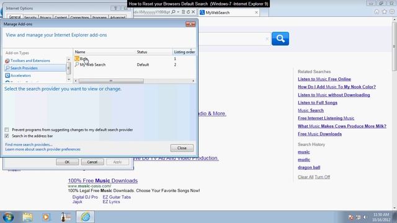Switch to Privacy tab in Internet Options
This screenshot has width=397, height=223.
[x=45, y=17]
